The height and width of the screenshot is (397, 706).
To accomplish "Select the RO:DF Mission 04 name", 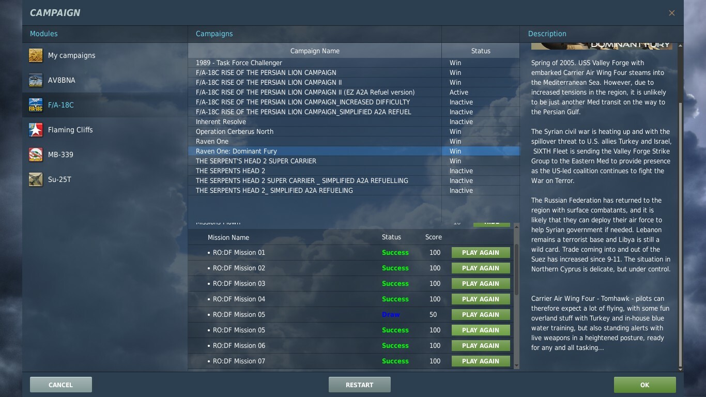I will [x=239, y=299].
